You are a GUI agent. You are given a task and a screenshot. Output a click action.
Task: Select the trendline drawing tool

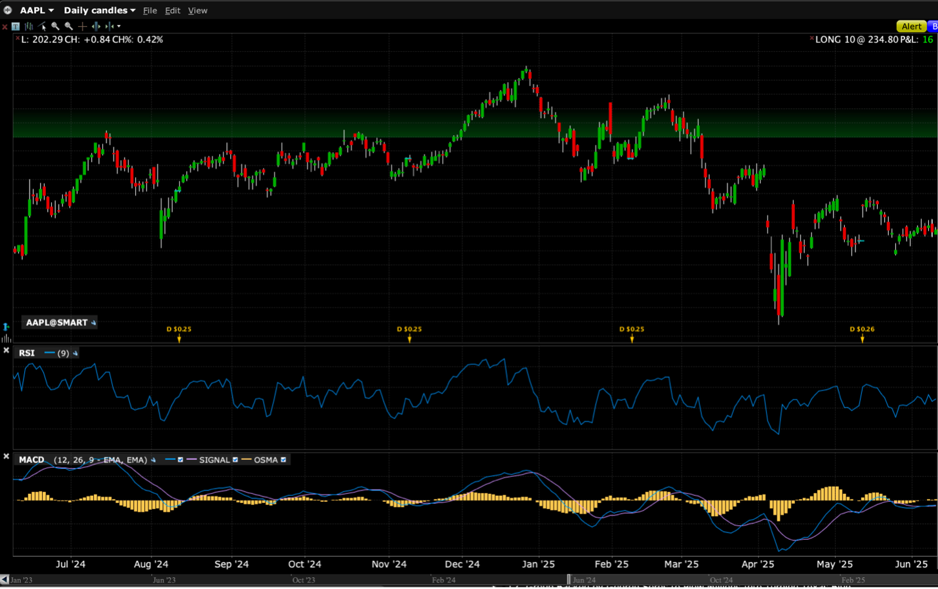coord(43,26)
